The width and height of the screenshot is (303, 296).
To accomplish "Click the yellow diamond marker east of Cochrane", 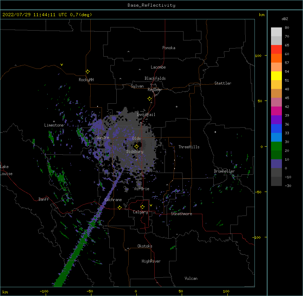I will tap(120, 207).
